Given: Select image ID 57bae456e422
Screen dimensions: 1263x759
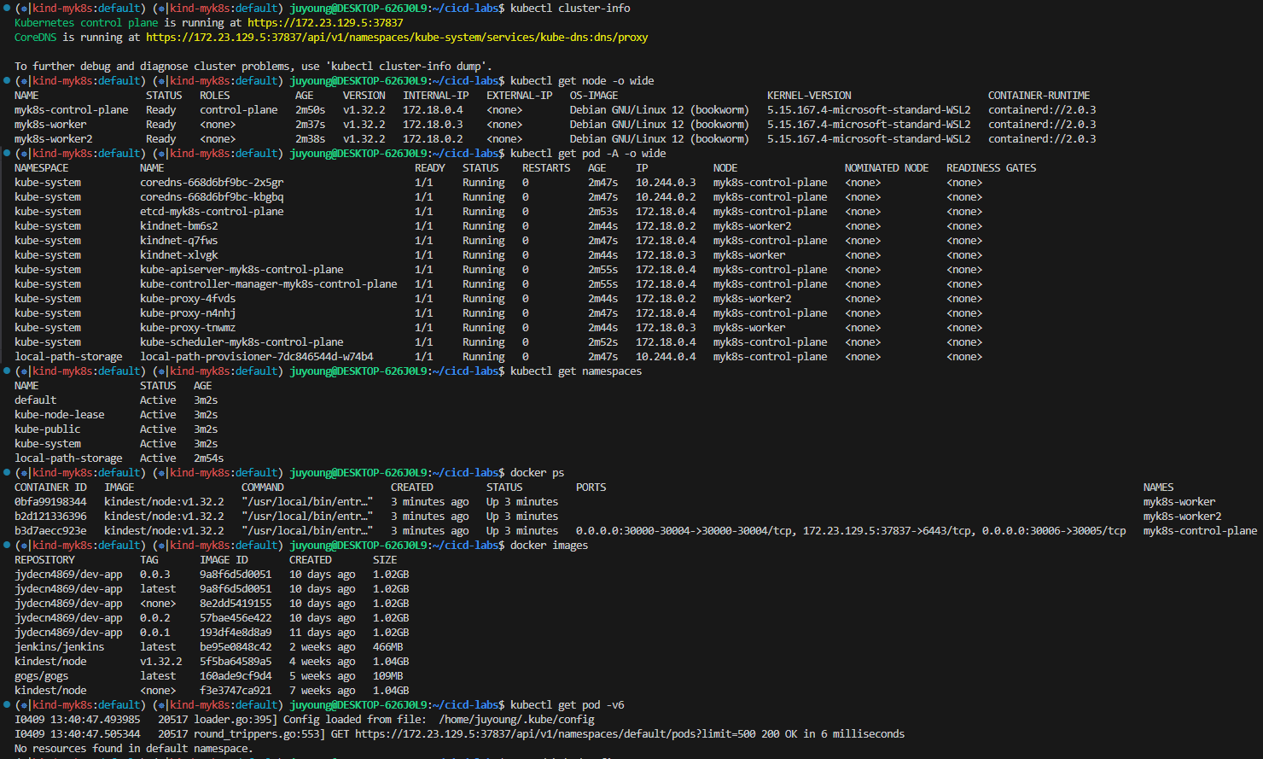Looking at the screenshot, I should coord(236,618).
